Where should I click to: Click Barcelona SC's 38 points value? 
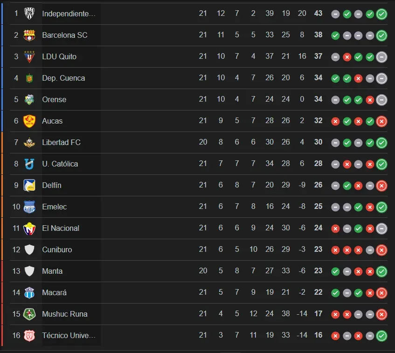318,35
